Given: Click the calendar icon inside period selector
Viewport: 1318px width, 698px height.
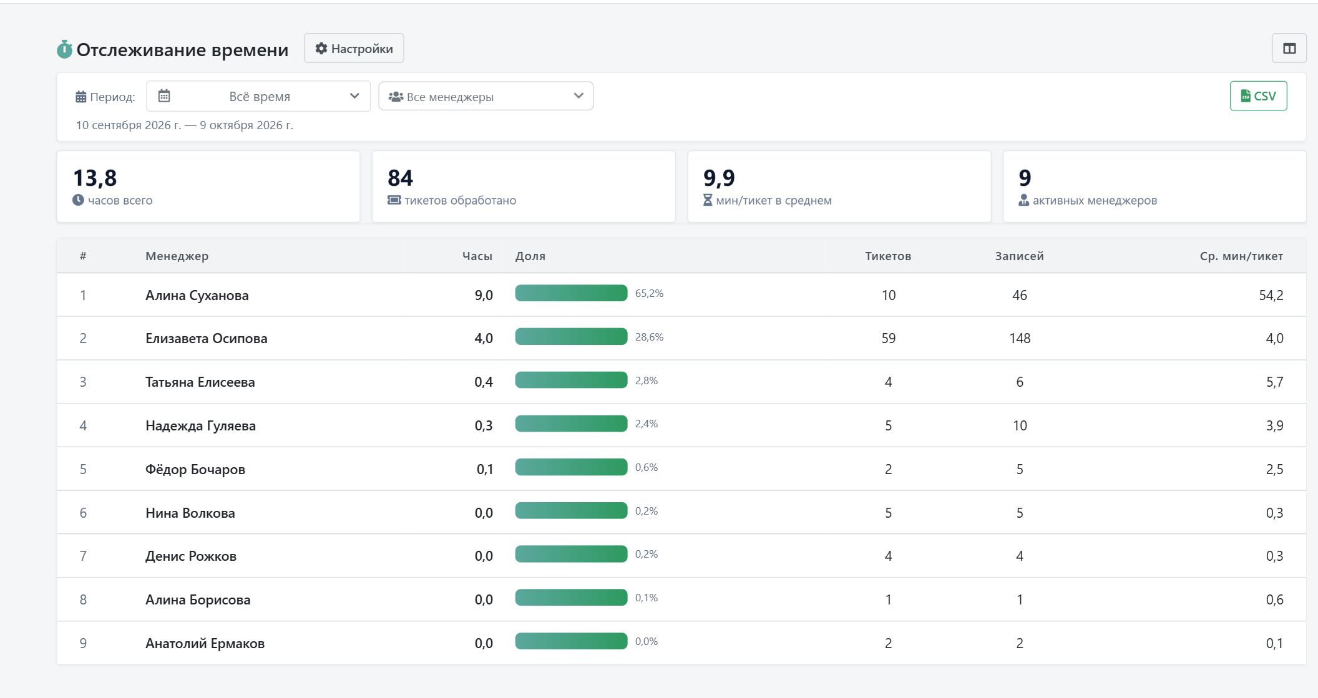Looking at the screenshot, I should (x=164, y=96).
